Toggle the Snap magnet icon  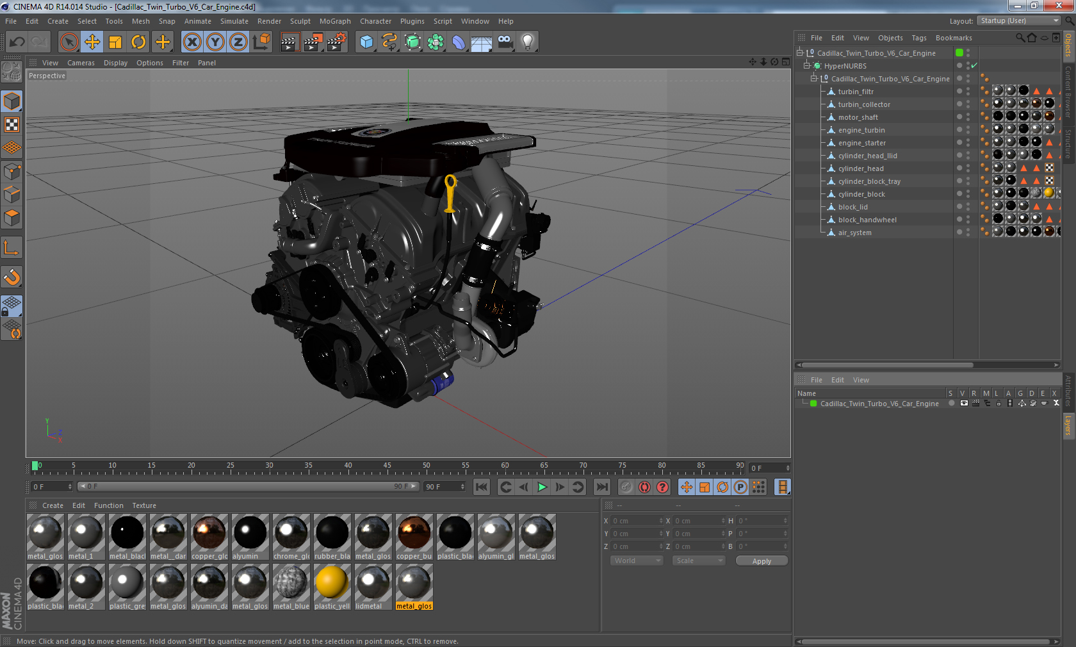point(12,277)
